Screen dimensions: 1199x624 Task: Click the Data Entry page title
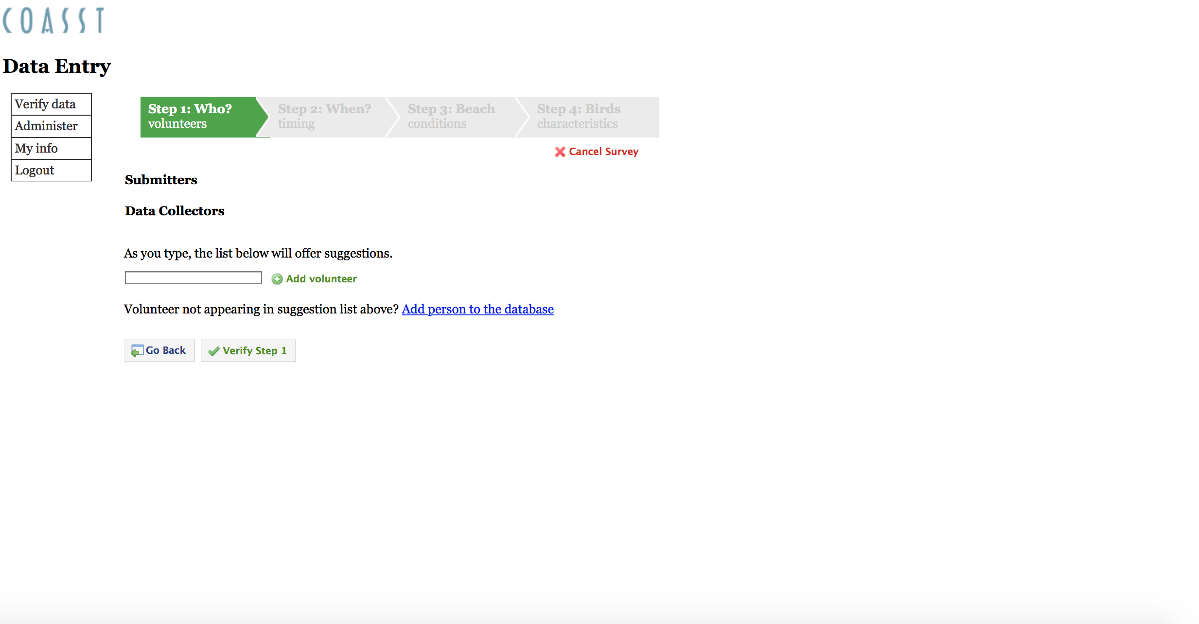click(57, 67)
